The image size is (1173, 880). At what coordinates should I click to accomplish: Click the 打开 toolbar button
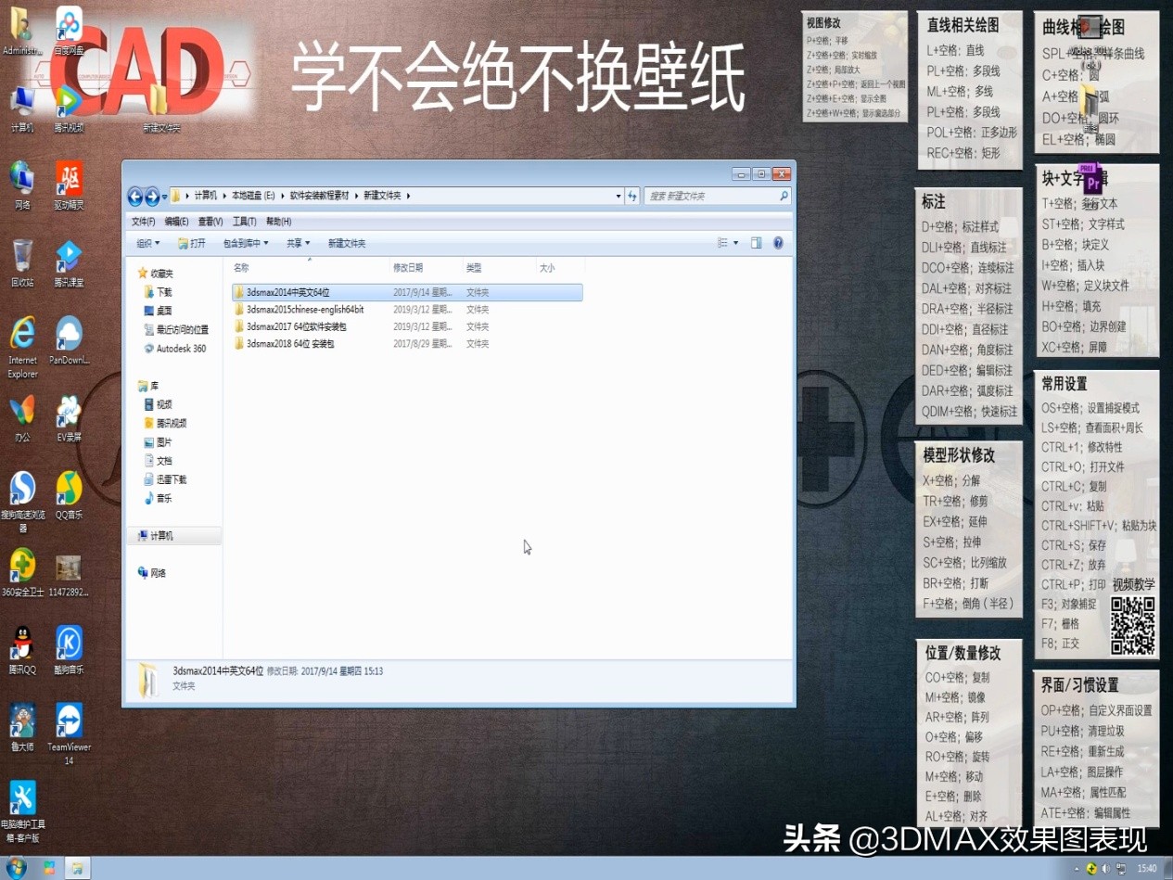pos(191,243)
